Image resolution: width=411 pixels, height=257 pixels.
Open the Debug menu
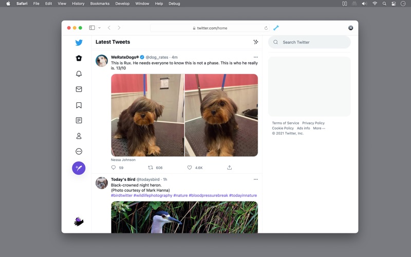tap(174, 4)
